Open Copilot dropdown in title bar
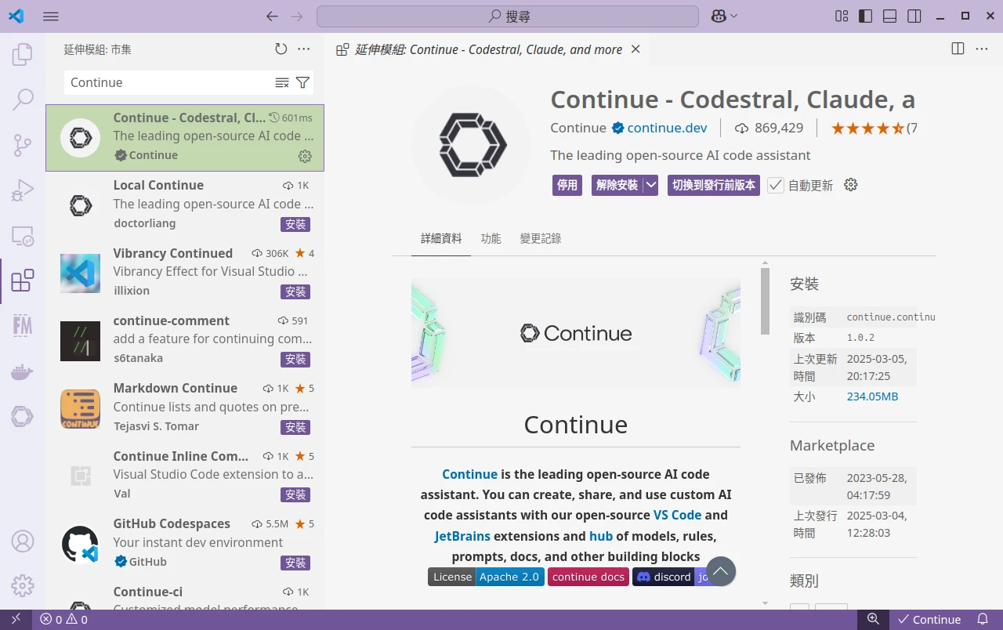The image size is (1003, 630). coord(724,16)
